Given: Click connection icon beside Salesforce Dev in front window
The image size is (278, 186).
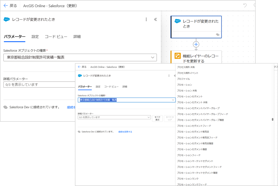Looking at the screenshot, I should pos(79,132).
